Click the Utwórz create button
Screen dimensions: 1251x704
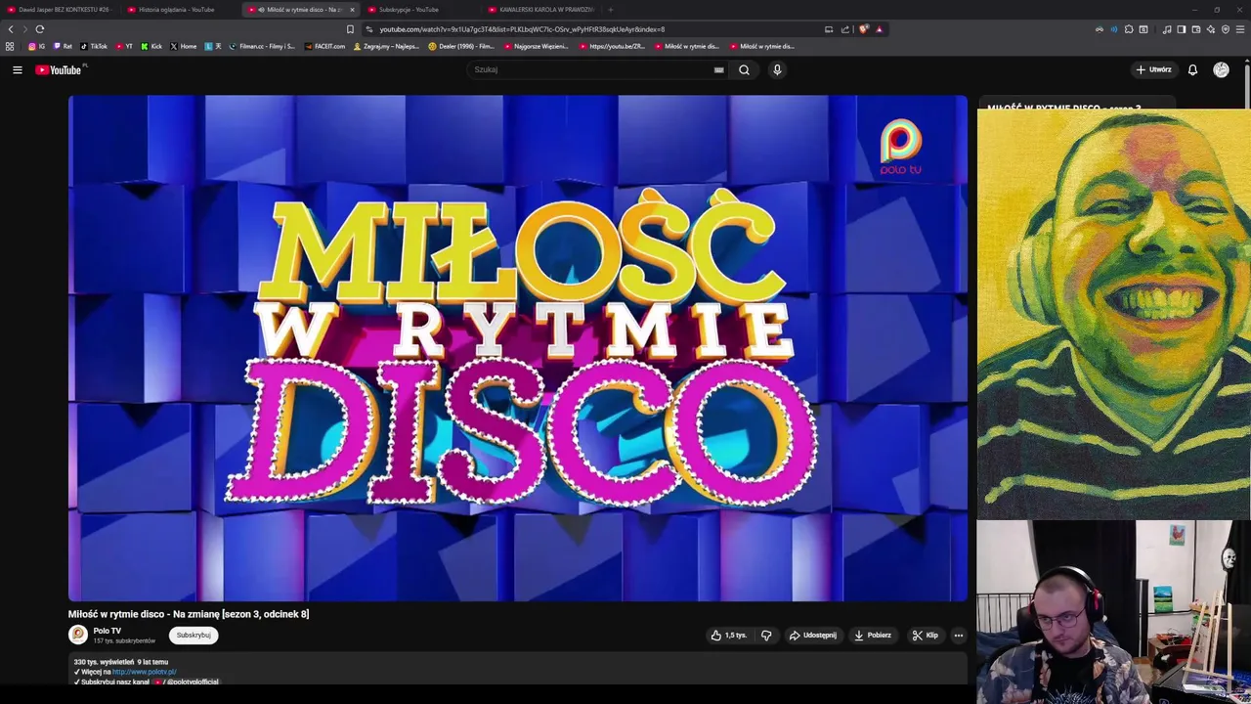tap(1153, 69)
